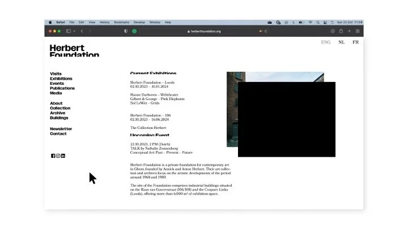Click the battery icon in menu bar
Viewport: 408px width, 229px height.
point(301,22)
